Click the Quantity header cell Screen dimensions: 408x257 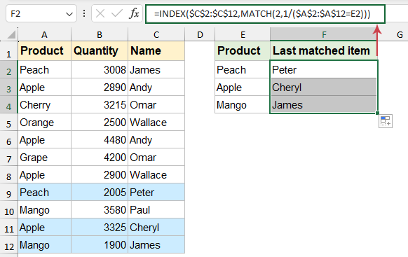tap(100, 51)
